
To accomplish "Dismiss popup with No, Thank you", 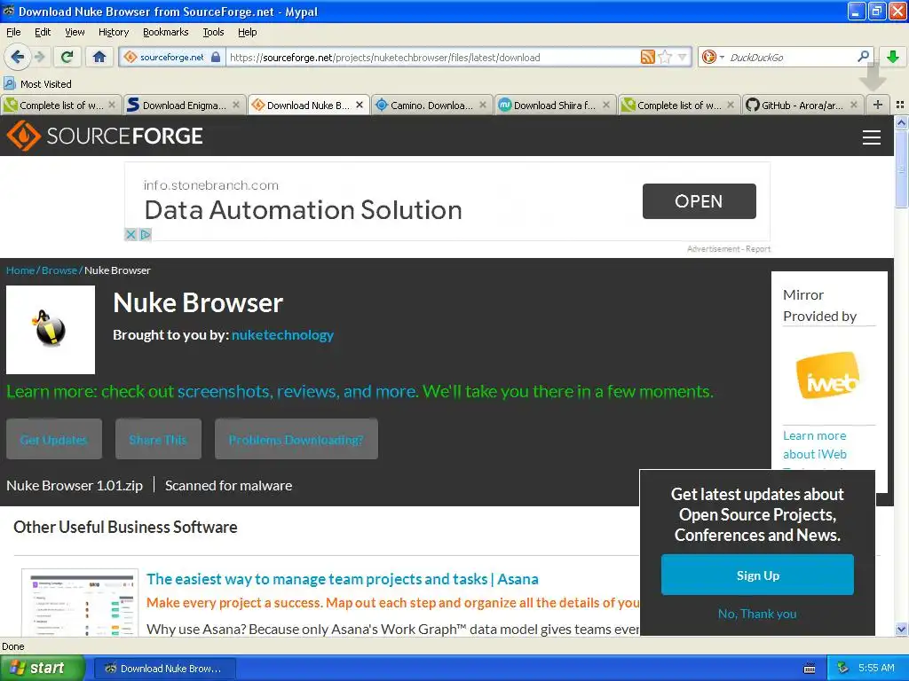I will (757, 614).
